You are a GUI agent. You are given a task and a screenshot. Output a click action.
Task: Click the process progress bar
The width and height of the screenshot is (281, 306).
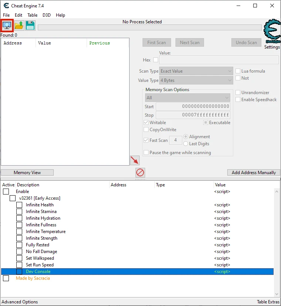(150, 27)
